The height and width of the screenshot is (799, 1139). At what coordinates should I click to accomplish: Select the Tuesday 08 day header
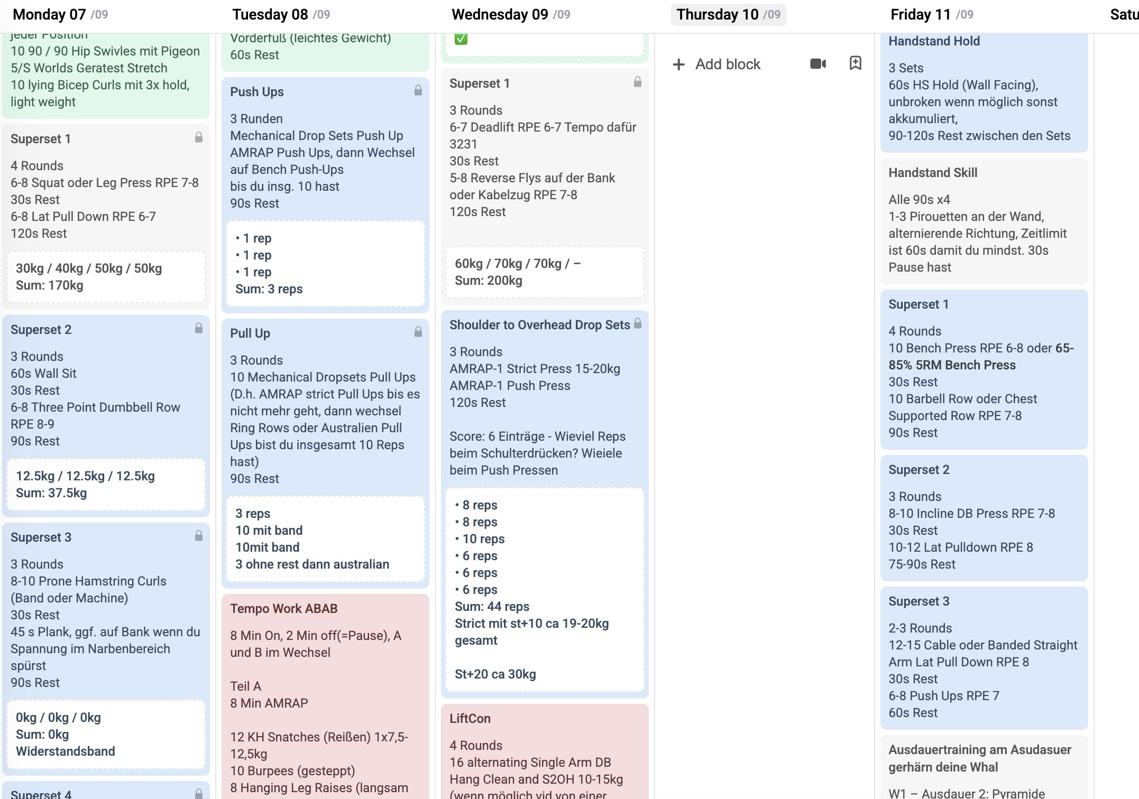pyautogui.click(x=281, y=15)
